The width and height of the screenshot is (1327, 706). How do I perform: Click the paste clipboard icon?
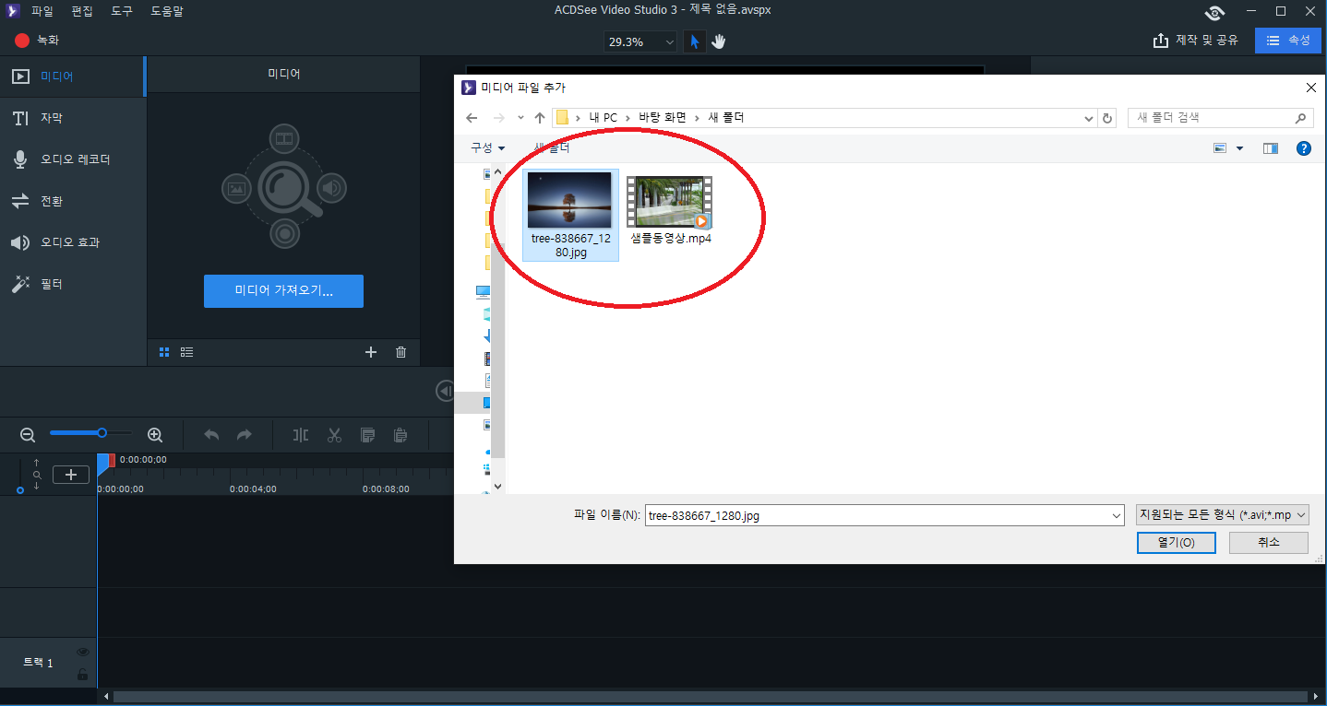pos(400,435)
